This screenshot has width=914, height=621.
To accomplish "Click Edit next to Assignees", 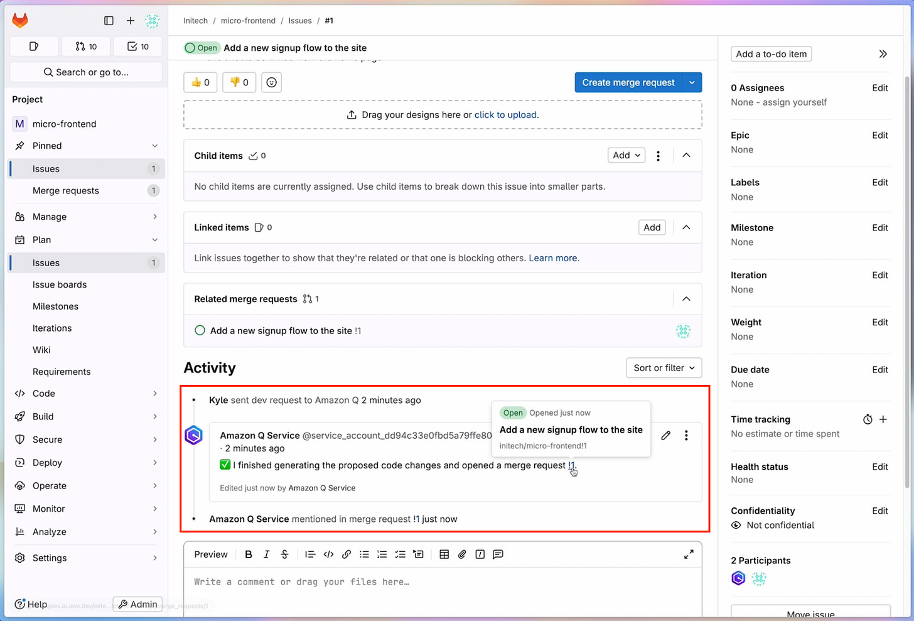I will click(x=880, y=88).
